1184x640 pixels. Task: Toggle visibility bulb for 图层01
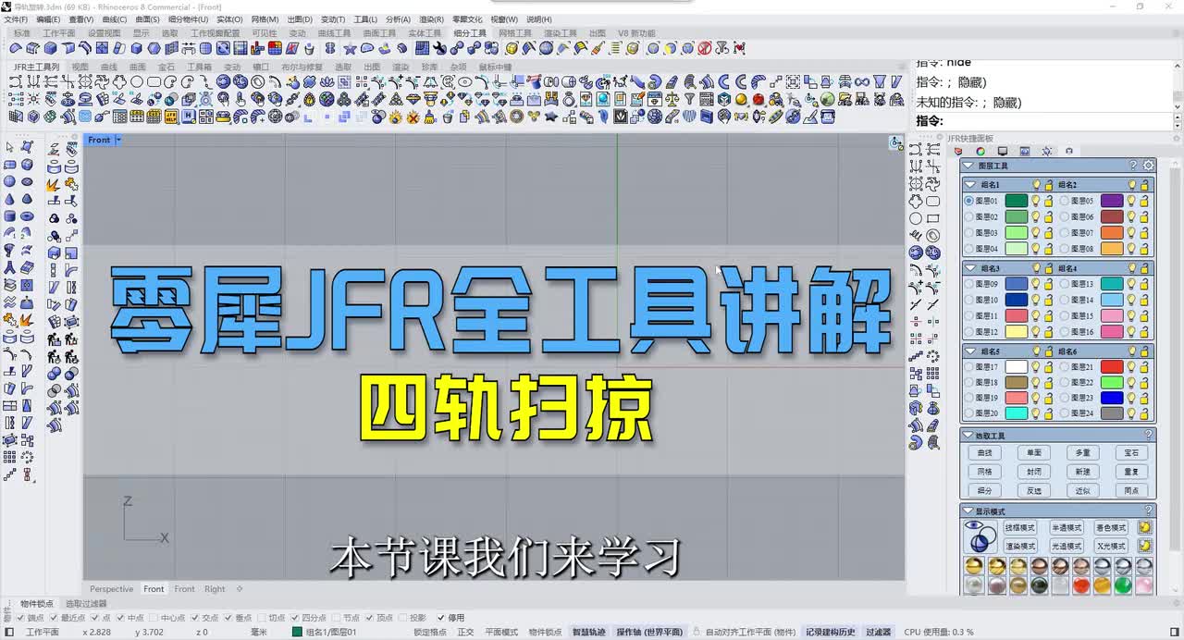coord(1036,201)
